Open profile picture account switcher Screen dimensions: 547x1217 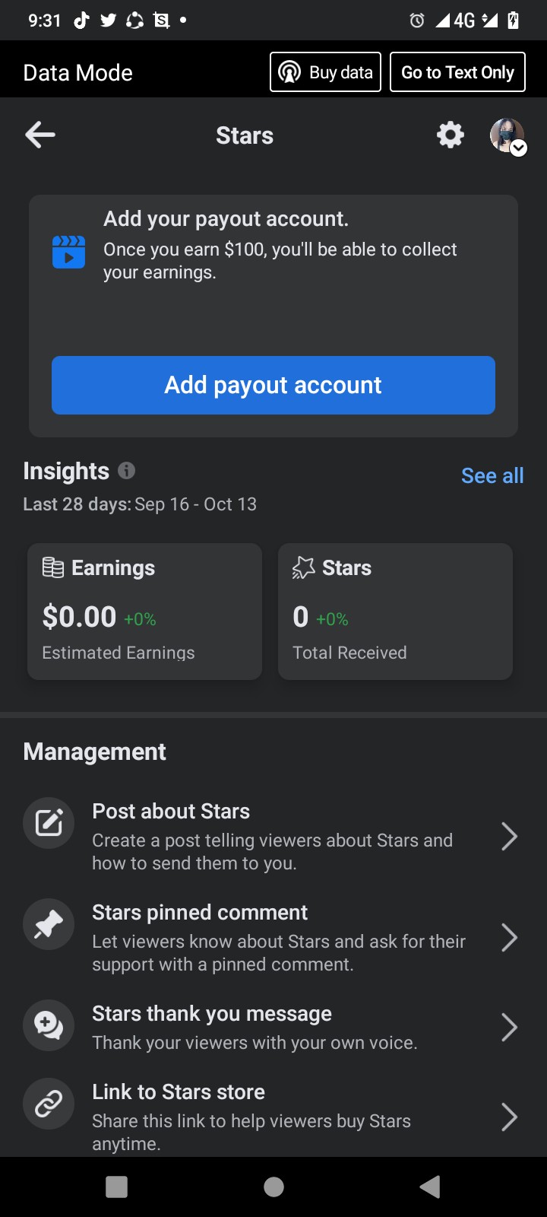coord(507,136)
